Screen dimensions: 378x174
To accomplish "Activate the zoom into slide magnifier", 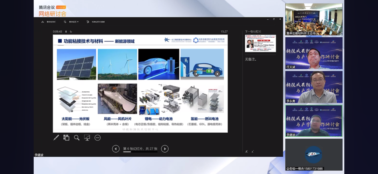I will pos(77,138).
